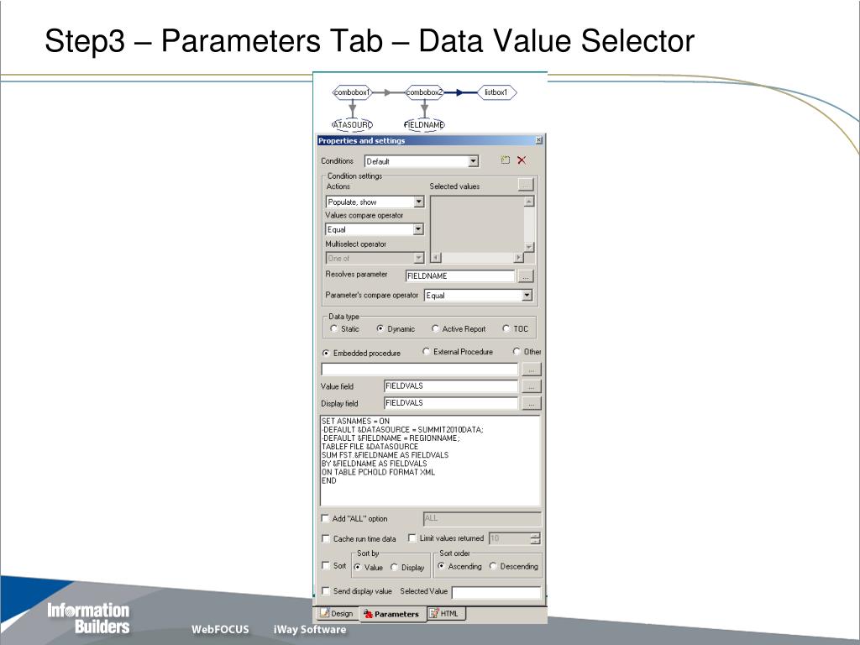Select the DATASOURCE parameter ellipse
Screen dimensions: 860x645
click(352, 124)
